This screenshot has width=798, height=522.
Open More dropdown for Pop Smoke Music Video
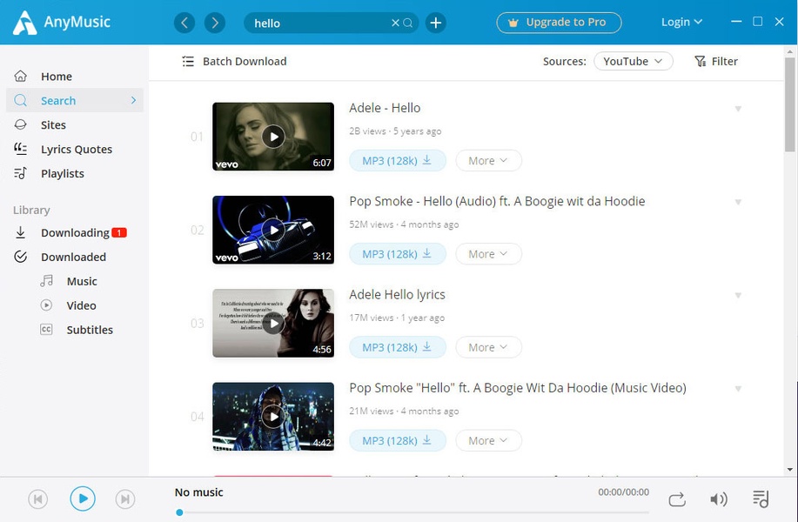click(488, 440)
